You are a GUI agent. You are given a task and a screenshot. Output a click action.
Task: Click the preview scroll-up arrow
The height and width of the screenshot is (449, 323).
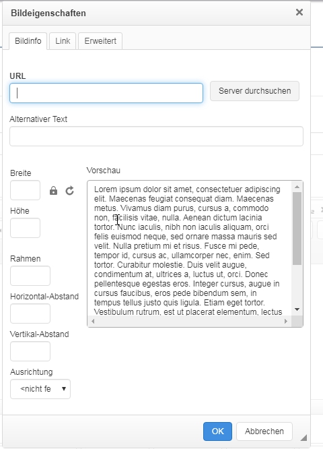(x=297, y=187)
